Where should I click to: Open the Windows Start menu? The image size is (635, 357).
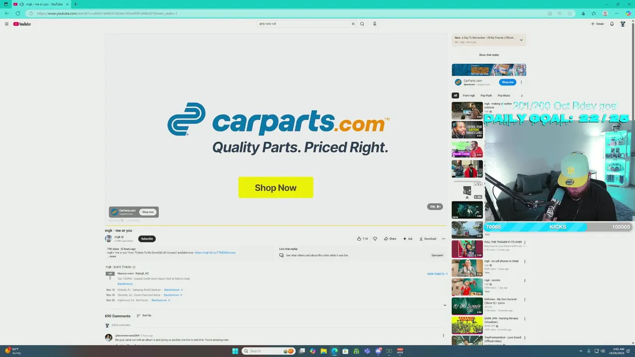(235, 351)
